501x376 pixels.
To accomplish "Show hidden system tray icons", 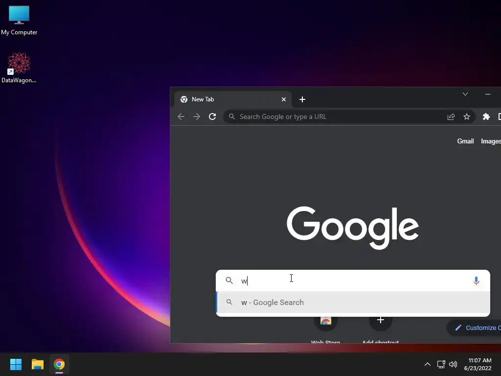I will click(x=427, y=364).
